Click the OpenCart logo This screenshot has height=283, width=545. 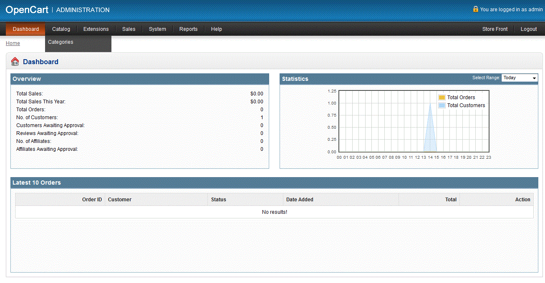tap(27, 10)
